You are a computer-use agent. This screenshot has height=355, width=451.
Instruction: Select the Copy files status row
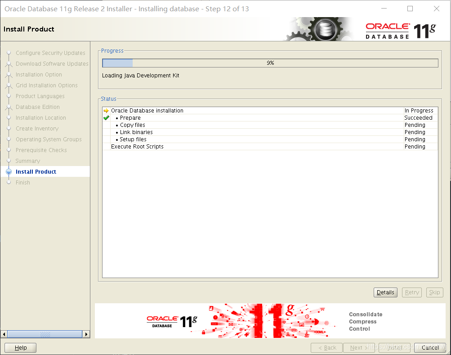pos(270,125)
